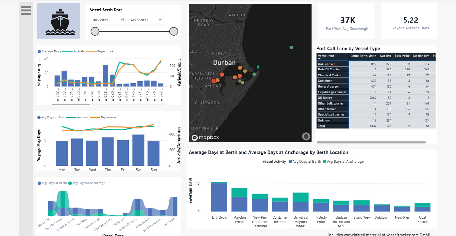Screen dimensions: 456x236
Task: Sort table by Vessel type column
Action: pyautogui.click(x=326, y=56)
